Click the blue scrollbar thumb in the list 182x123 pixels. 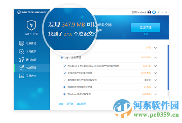168,67
